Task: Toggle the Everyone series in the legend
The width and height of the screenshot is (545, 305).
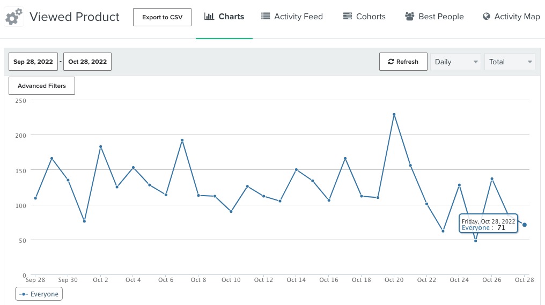Action: (39, 294)
